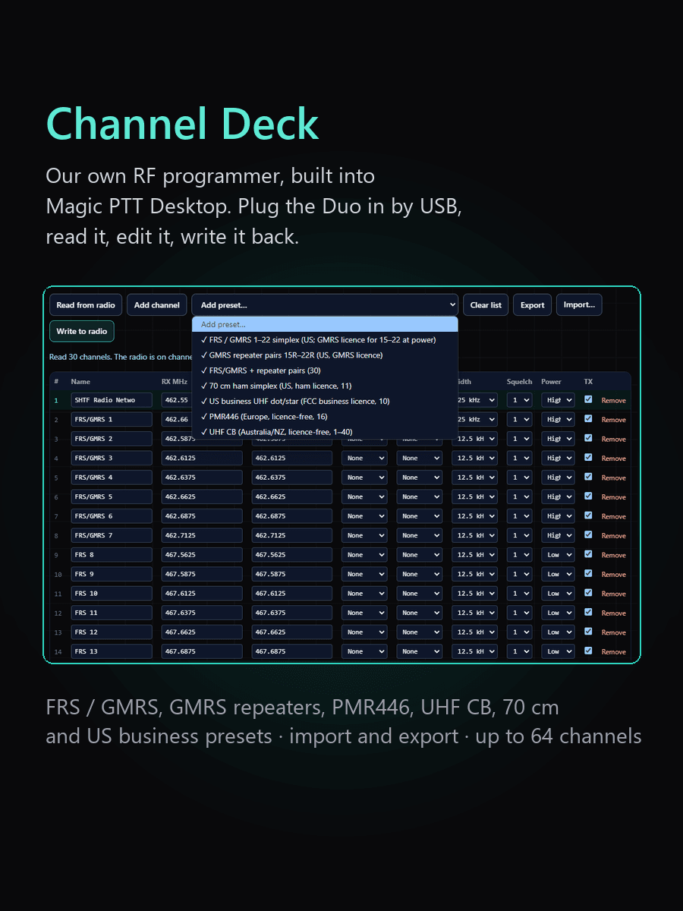Click the Write to radio button
Screen dimensions: 683x911
point(82,332)
